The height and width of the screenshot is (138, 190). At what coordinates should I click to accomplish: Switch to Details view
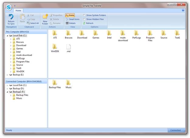coord(71,23)
